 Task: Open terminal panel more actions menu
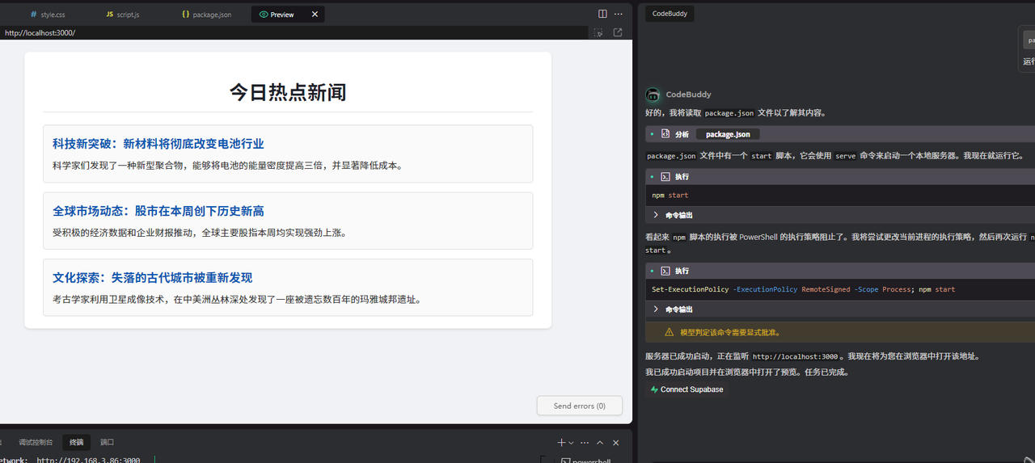pos(584,443)
